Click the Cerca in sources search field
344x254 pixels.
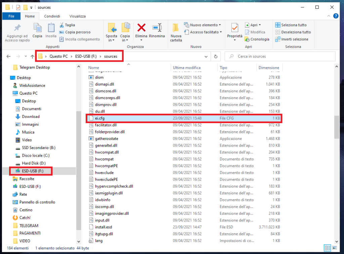pos(280,57)
